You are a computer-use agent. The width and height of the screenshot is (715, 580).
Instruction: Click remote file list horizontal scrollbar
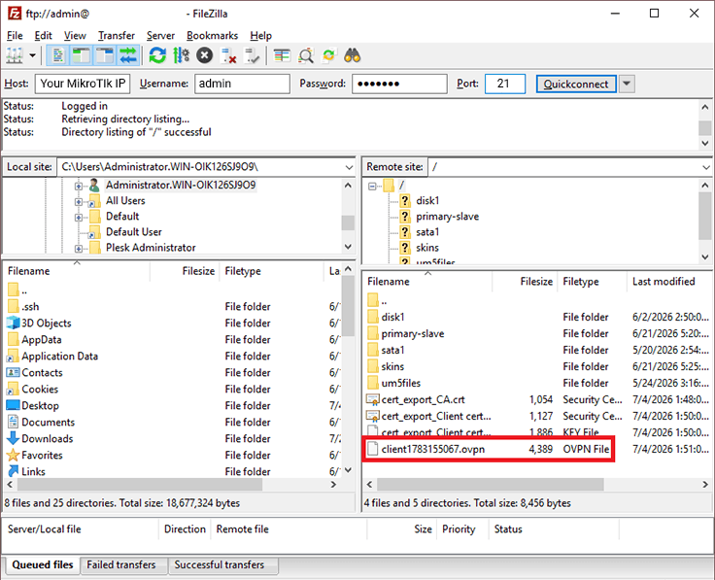[x=491, y=484]
